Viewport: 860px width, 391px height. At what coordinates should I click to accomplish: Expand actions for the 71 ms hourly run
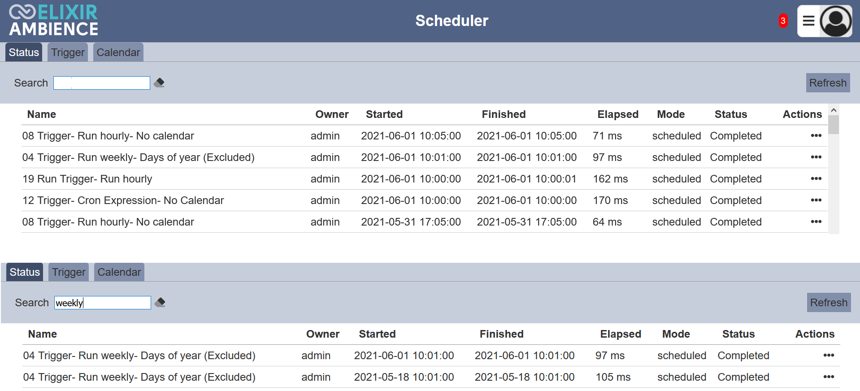coord(816,135)
